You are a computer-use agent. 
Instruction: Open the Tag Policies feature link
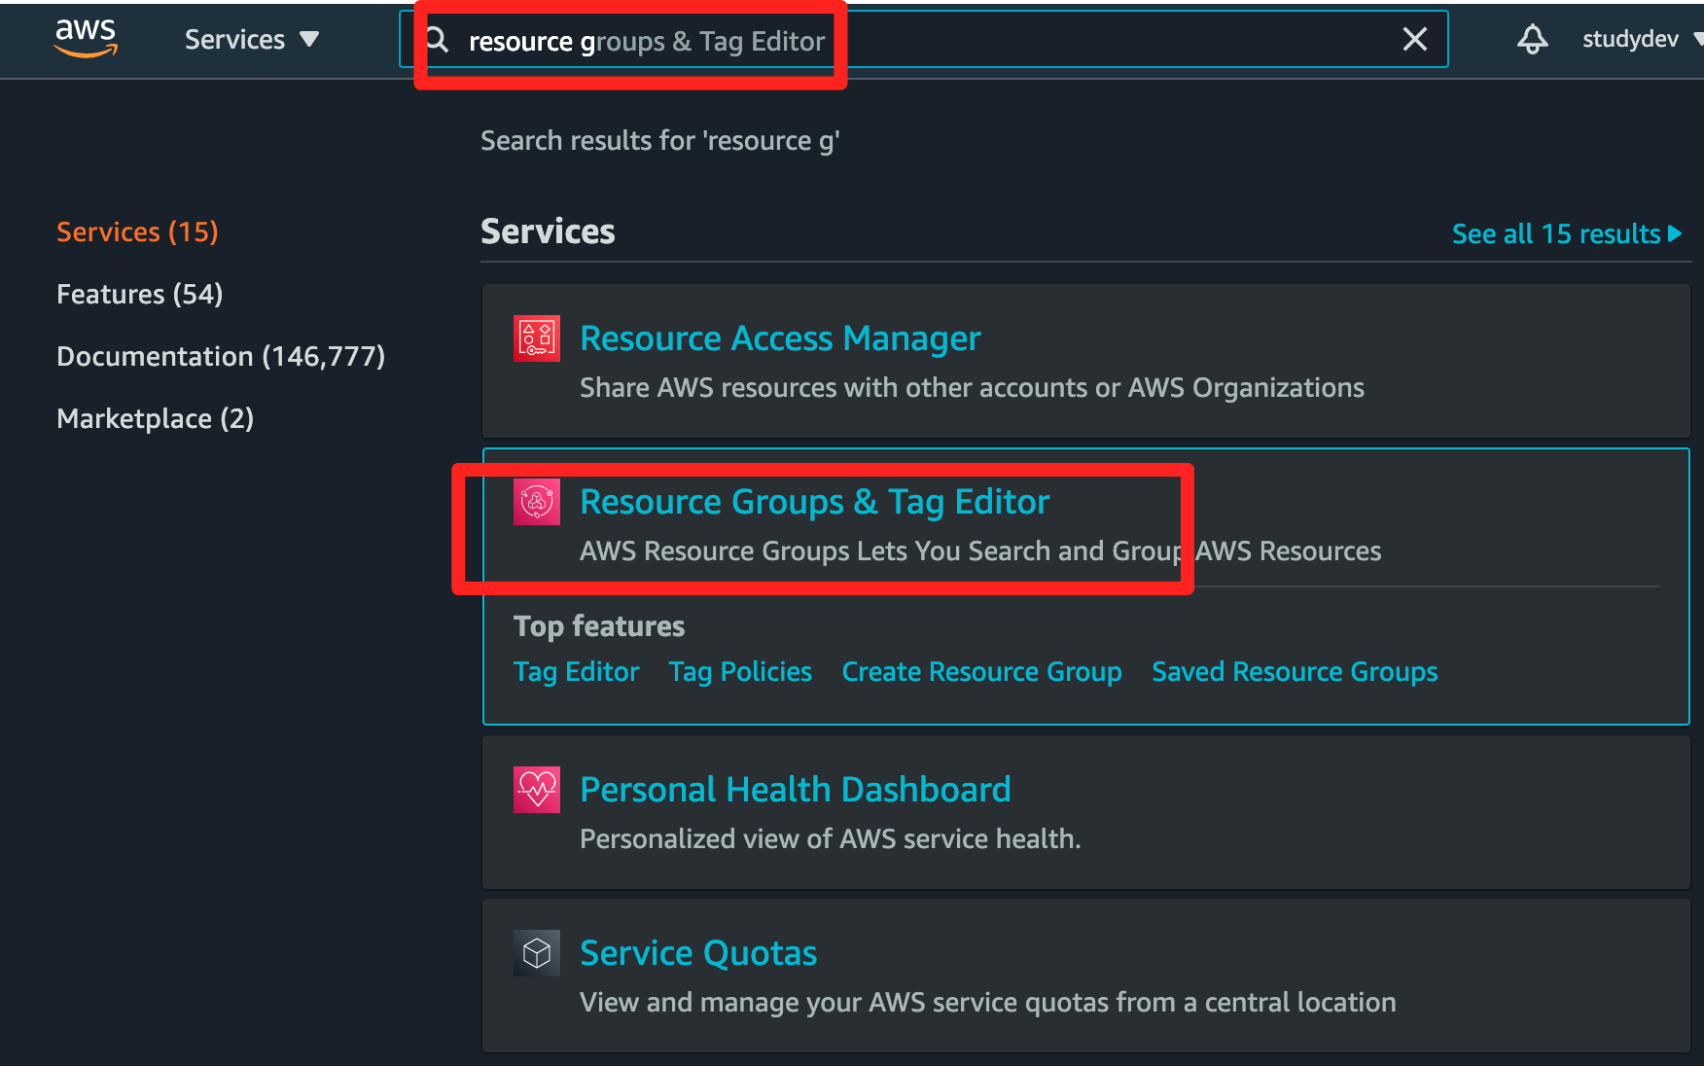click(740, 671)
